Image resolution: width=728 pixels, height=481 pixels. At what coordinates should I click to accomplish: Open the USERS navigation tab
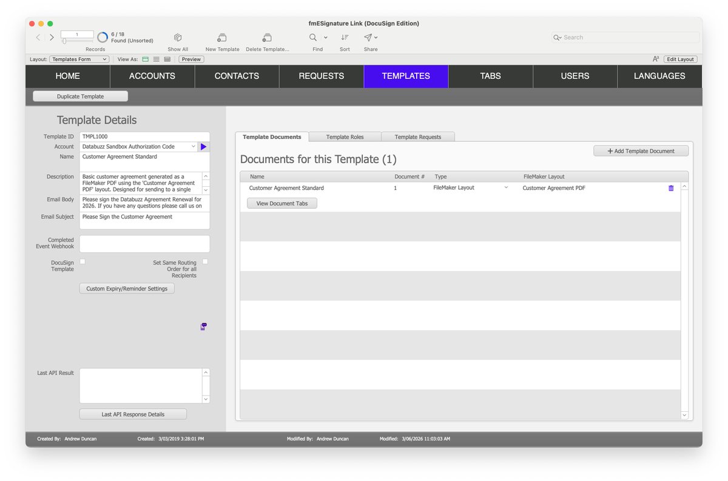click(x=575, y=76)
